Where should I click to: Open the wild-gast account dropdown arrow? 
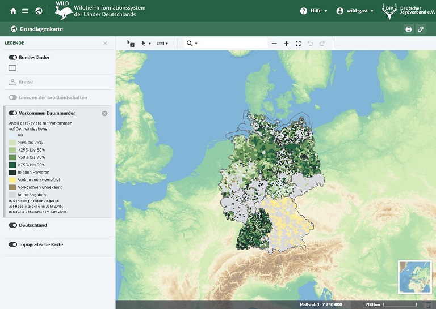372,11
